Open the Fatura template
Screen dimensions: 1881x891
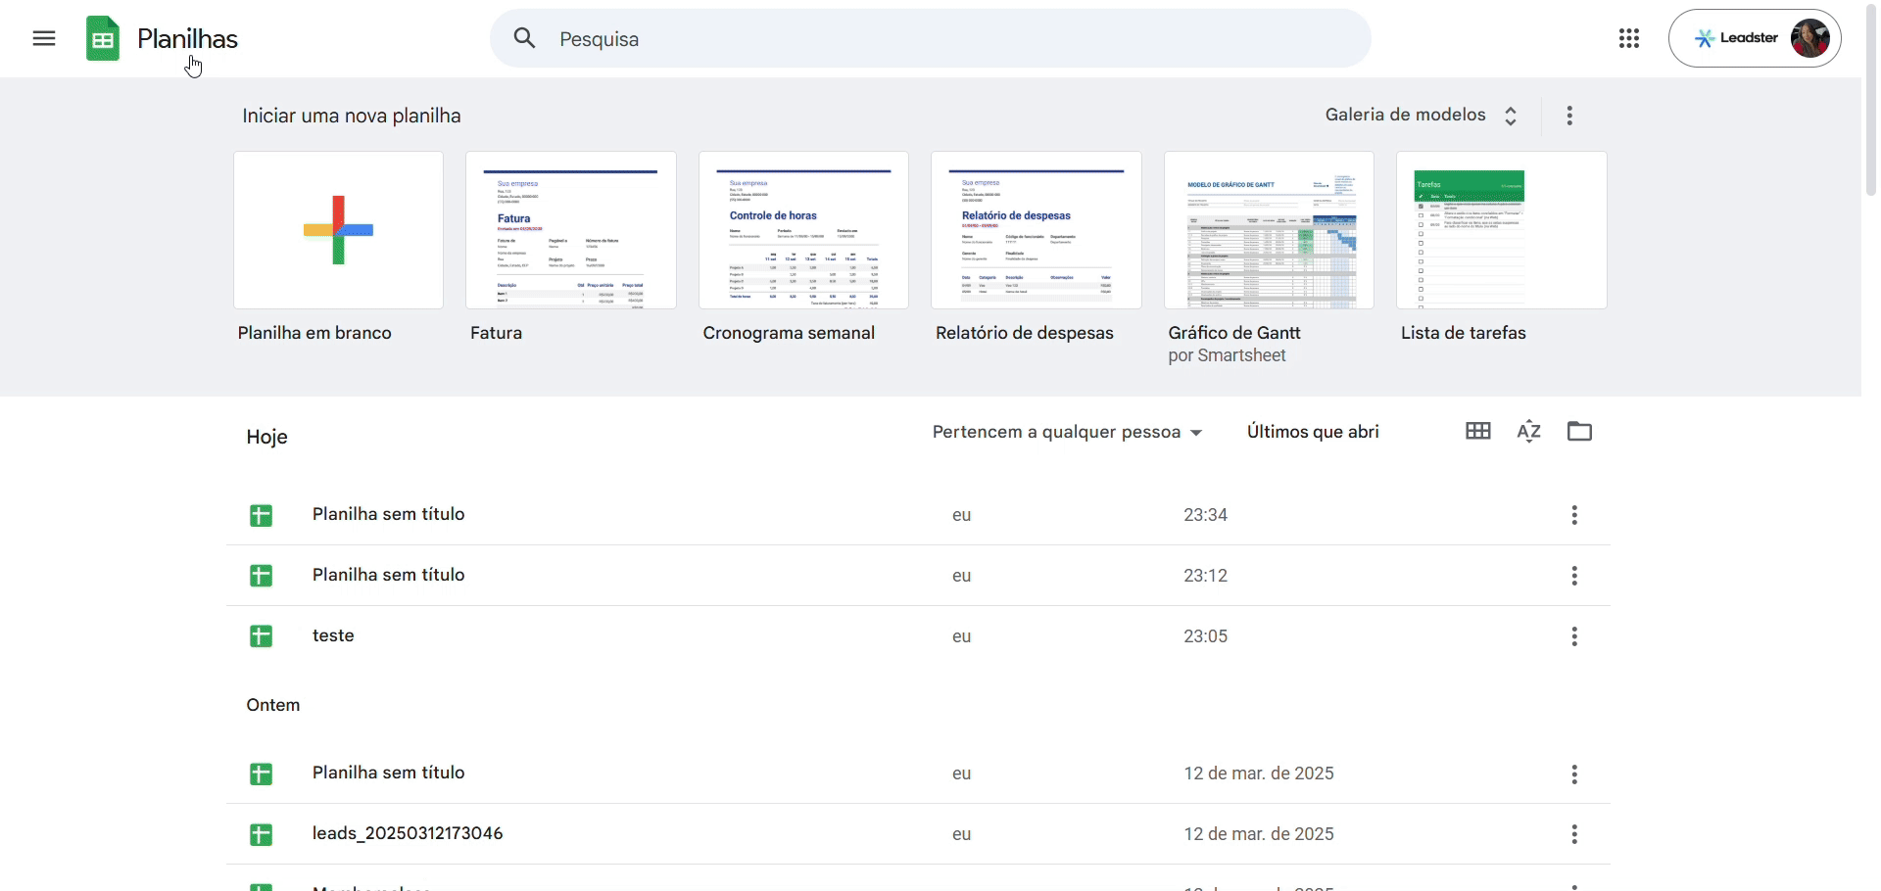click(571, 230)
